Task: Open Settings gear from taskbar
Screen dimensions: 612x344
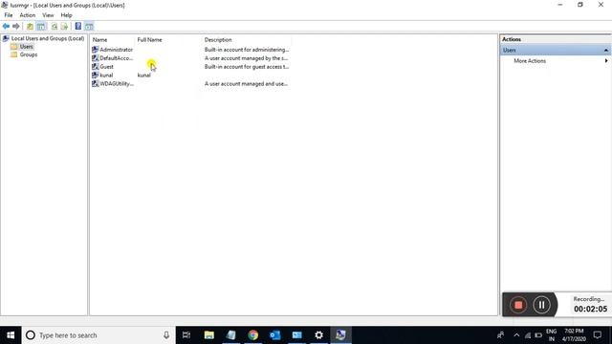Action: click(x=318, y=335)
